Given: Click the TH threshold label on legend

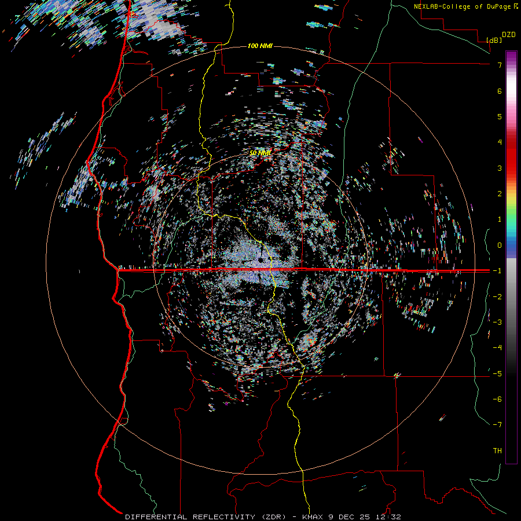Looking at the screenshot, I should coord(497,450).
